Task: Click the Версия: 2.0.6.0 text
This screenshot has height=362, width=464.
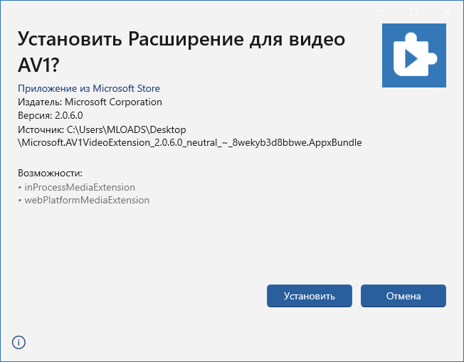Action: pos(51,115)
